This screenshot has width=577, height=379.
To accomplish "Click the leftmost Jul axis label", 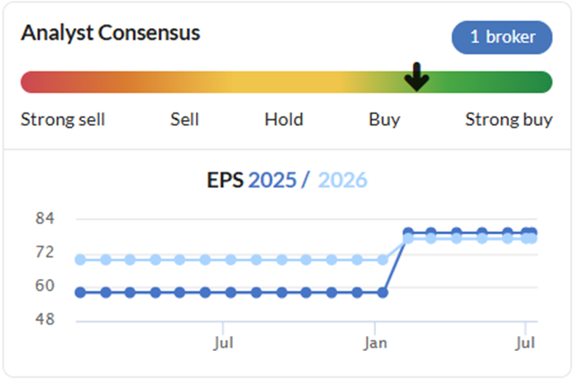I will [223, 343].
